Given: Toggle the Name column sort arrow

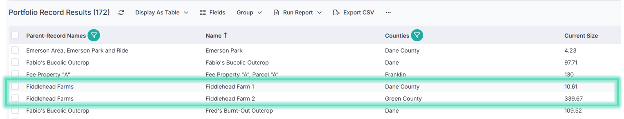Looking at the screenshot, I should tap(225, 35).
